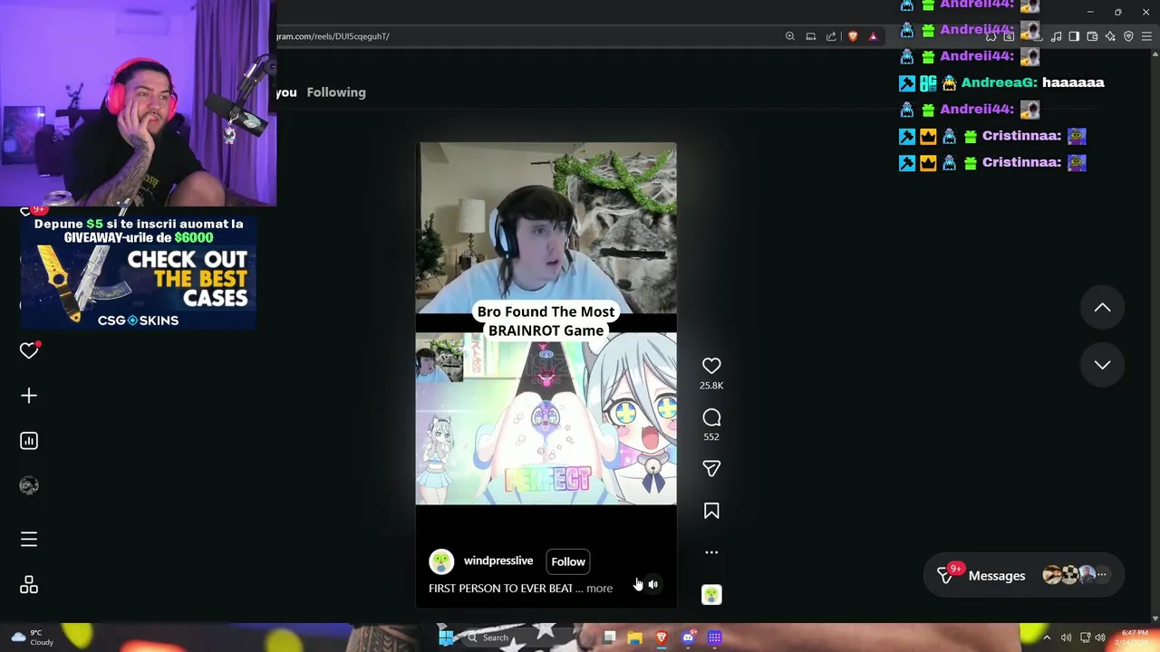Like the reel with the heart icon
1160x652 pixels.
[711, 366]
